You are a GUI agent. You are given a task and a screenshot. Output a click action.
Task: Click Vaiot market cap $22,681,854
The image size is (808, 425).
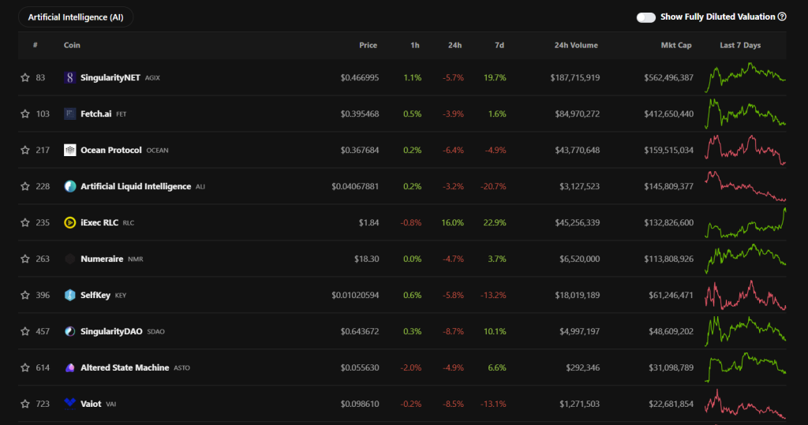click(x=671, y=404)
